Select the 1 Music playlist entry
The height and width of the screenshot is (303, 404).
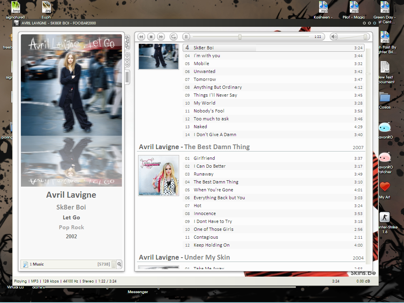point(66,264)
